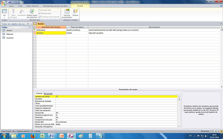
Task: Launch Firefox from the taskbar
Action: [x=33, y=136]
